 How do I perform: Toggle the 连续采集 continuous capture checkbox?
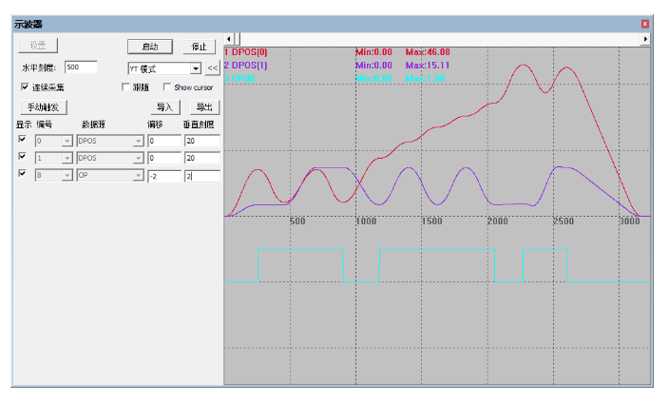click(x=25, y=87)
